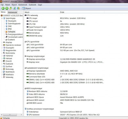Image resolution: width=128 pixels, height=119 pixels.
Task: Open the Fájl menu
Action: pos(2,5)
